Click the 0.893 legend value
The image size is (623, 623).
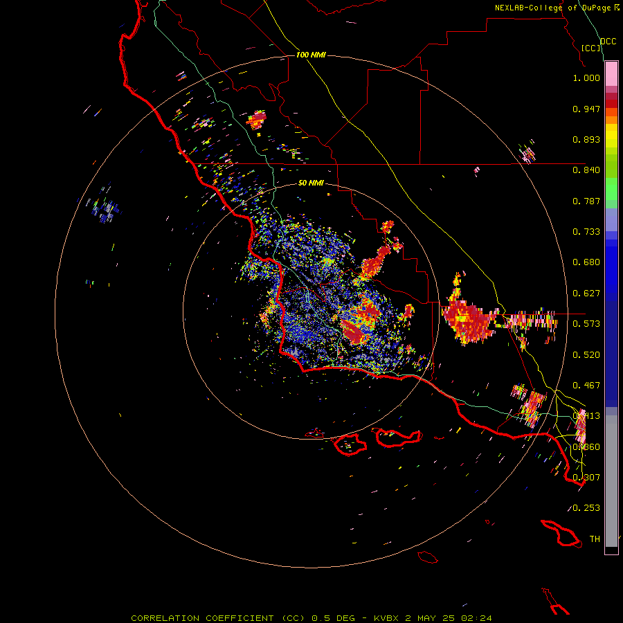coord(586,139)
